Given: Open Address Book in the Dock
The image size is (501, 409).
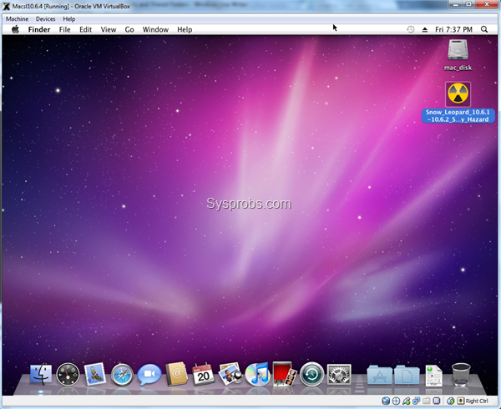Looking at the screenshot, I should [176, 374].
